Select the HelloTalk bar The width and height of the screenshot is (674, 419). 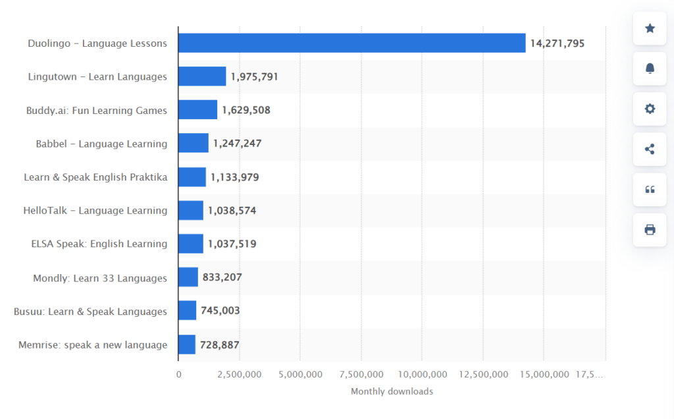coord(191,211)
